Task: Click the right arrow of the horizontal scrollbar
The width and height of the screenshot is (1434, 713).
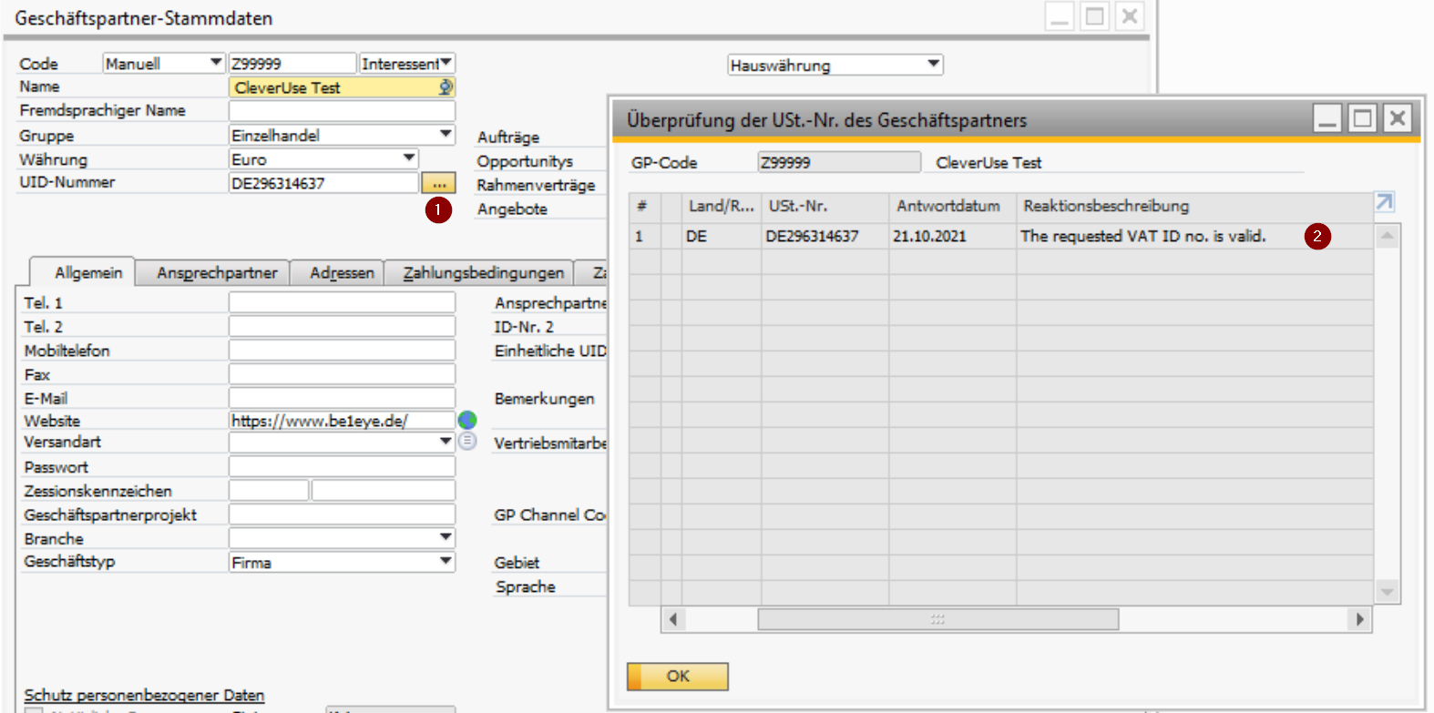Action: (x=1359, y=619)
